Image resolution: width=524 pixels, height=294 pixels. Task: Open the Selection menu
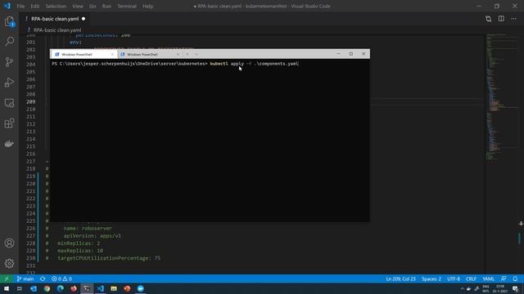[x=56, y=6]
